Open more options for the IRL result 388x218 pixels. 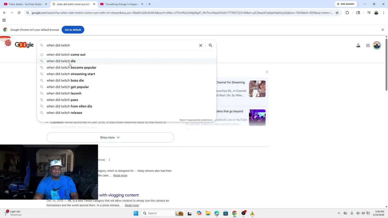109,160
